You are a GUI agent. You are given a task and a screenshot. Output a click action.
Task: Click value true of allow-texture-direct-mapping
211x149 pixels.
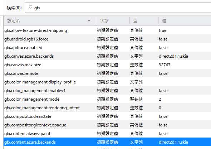[162, 30]
